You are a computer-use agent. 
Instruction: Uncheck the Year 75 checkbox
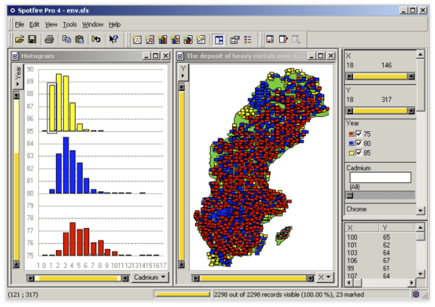pyautogui.click(x=358, y=134)
